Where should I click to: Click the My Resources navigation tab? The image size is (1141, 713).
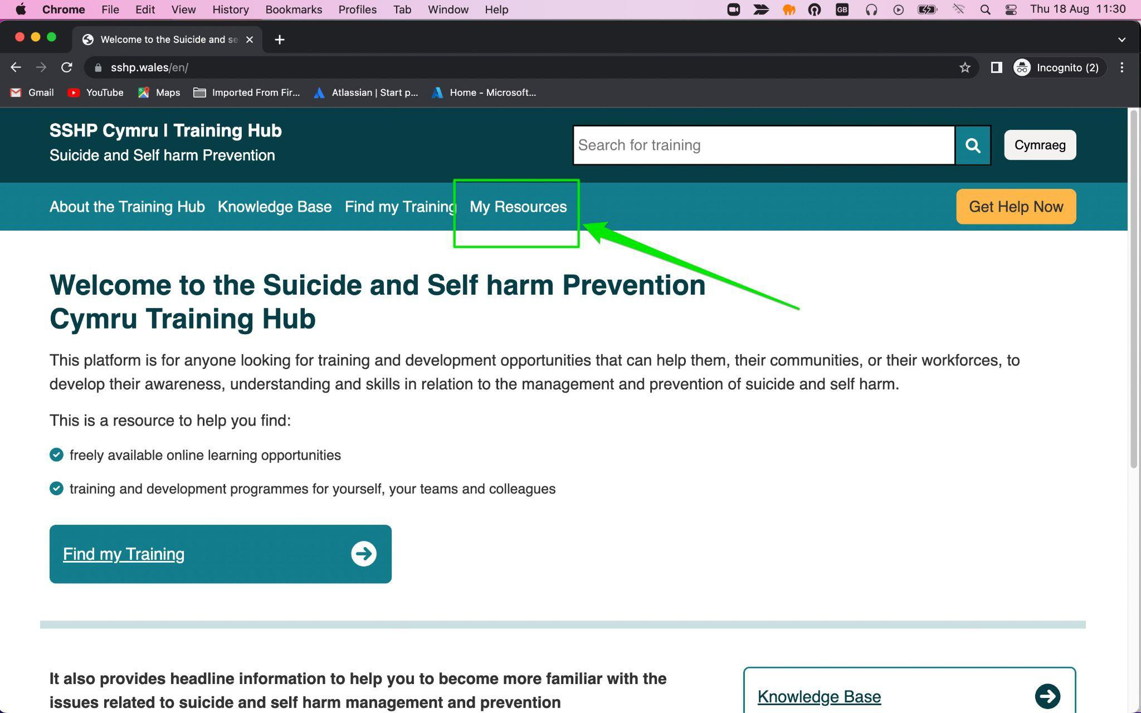(x=518, y=206)
